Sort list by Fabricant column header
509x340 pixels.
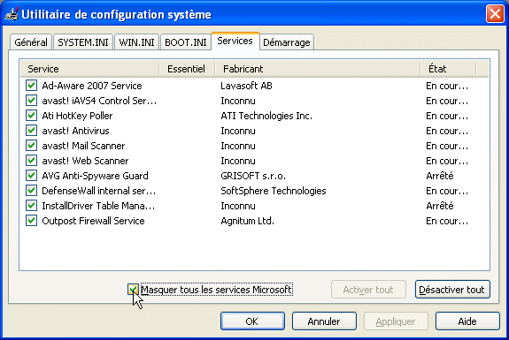[317, 69]
